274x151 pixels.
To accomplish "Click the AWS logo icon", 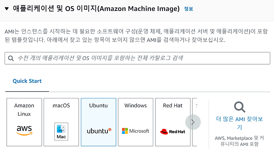I will tap(24, 130).
